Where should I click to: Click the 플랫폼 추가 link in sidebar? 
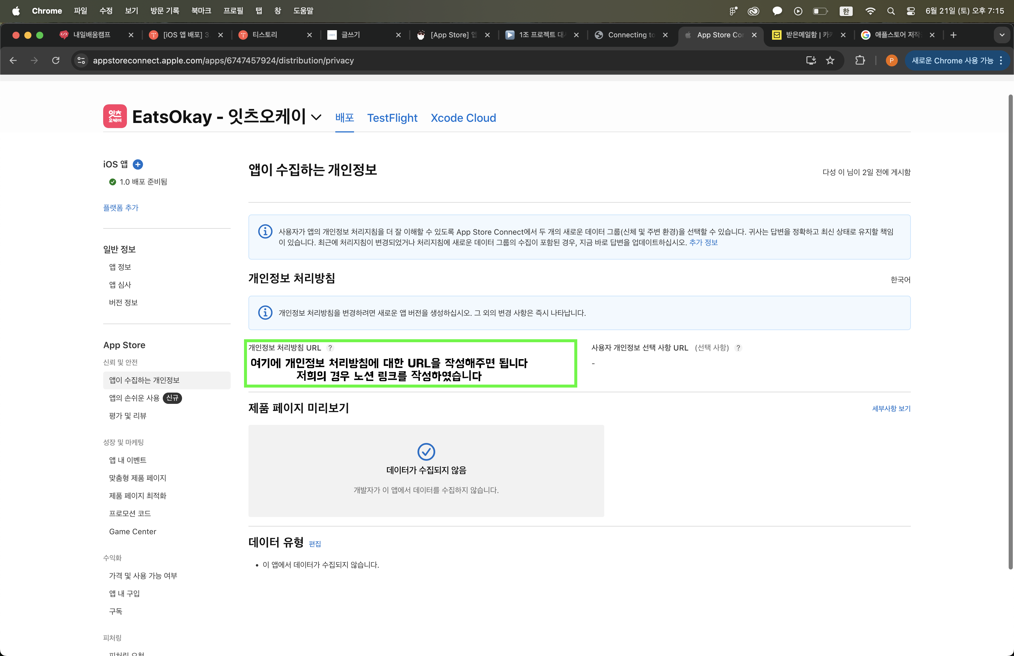121,208
